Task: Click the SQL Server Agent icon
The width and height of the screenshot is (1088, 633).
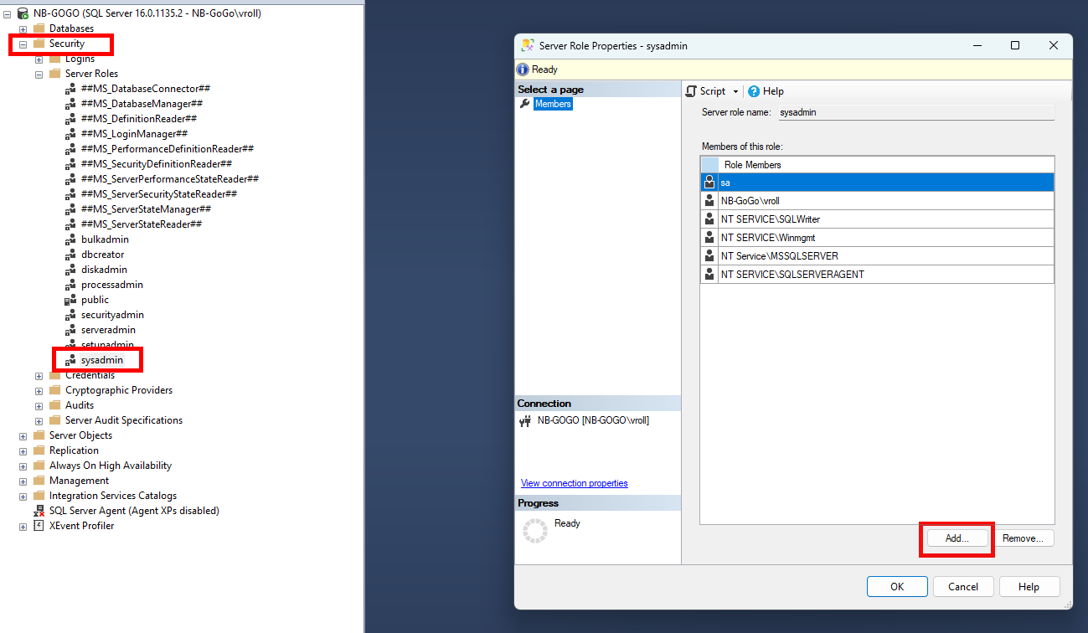Action: [x=39, y=511]
